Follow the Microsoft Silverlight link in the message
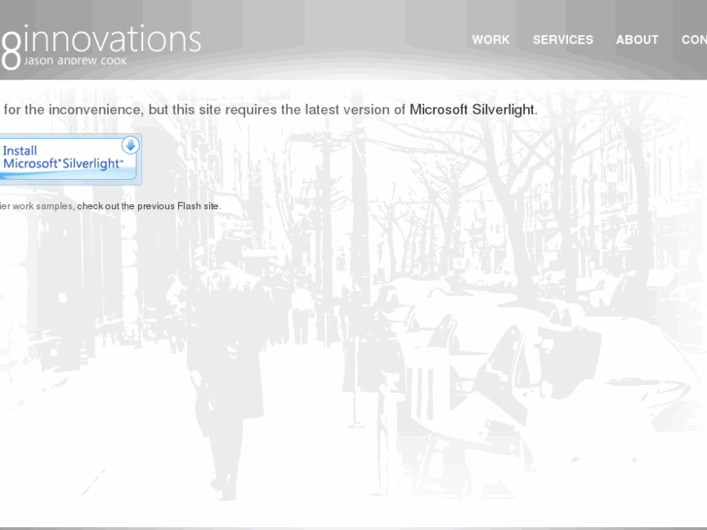Viewport: 707px width, 530px height. point(472,110)
